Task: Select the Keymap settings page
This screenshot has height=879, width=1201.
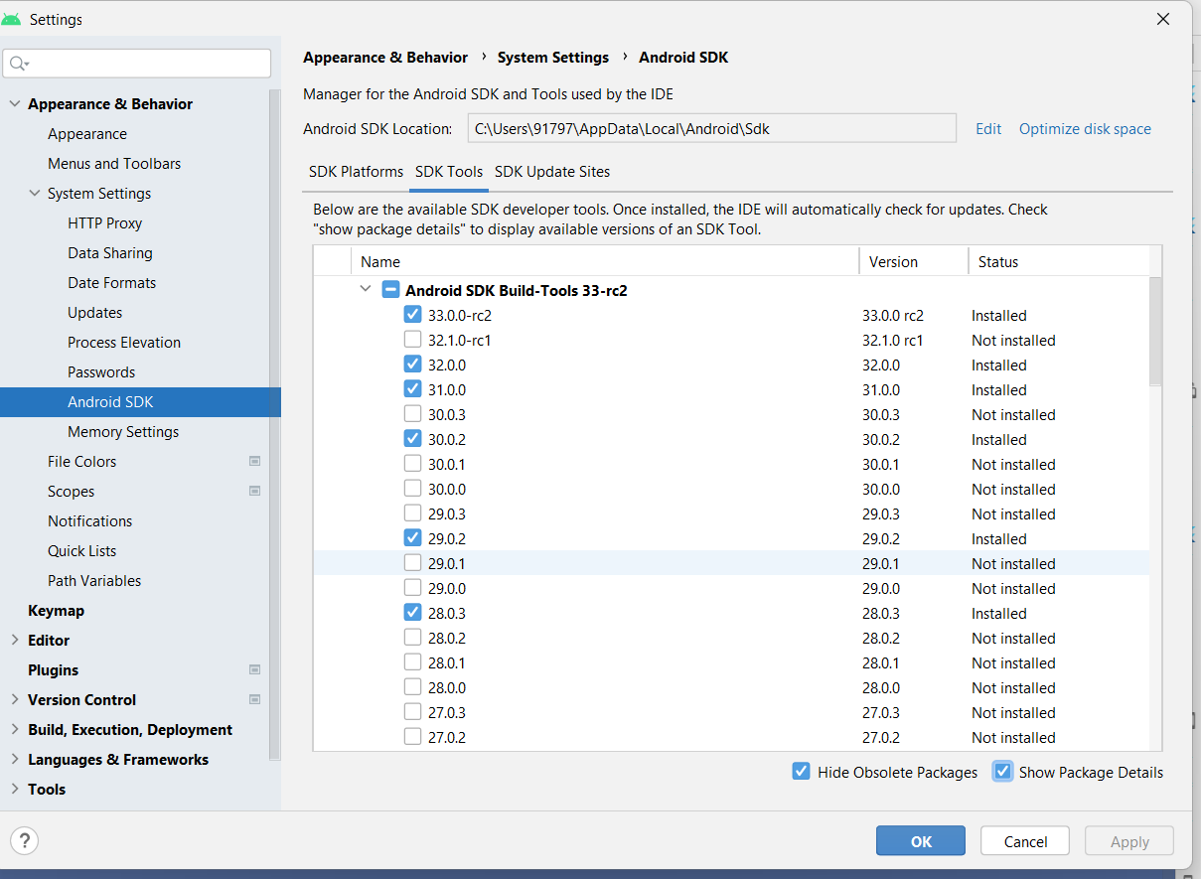Action: pos(56,610)
